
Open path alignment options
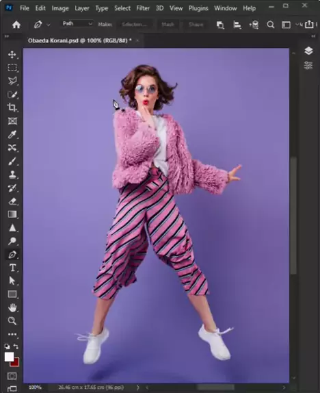coord(237,25)
